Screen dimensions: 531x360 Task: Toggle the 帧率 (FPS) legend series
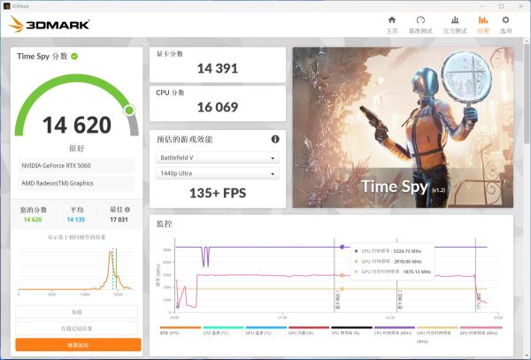(181, 331)
